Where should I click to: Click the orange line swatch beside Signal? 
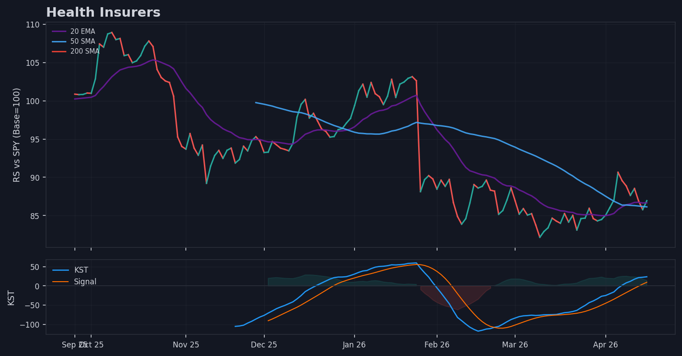click(x=61, y=282)
